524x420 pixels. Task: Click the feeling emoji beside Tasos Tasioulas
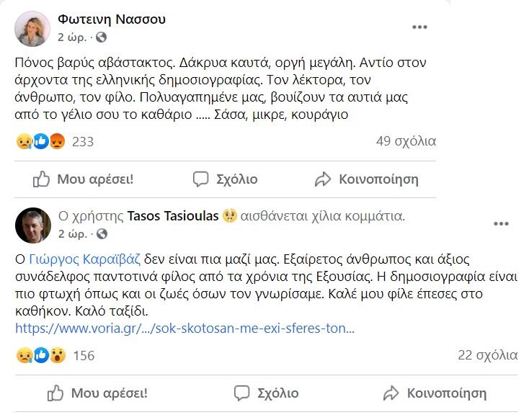(231, 215)
